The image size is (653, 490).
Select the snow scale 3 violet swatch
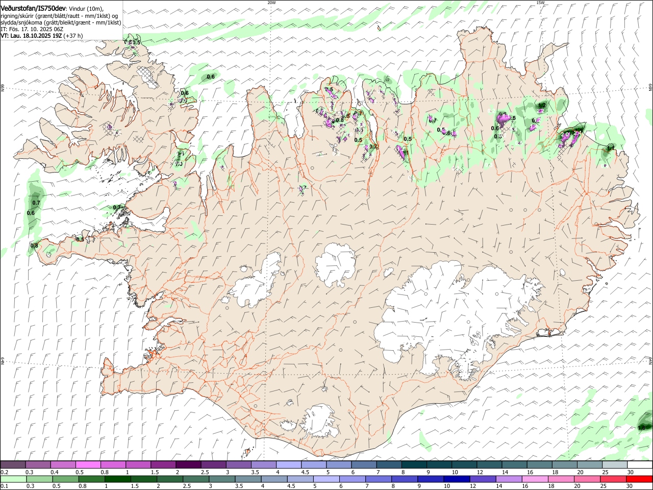[238, 465]
